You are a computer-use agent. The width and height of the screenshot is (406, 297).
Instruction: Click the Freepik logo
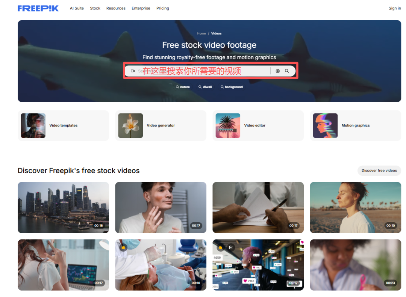[38, 8]
